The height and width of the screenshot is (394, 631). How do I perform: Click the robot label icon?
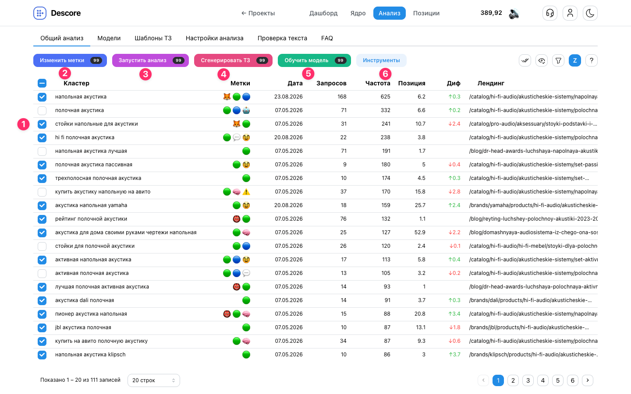246,110
